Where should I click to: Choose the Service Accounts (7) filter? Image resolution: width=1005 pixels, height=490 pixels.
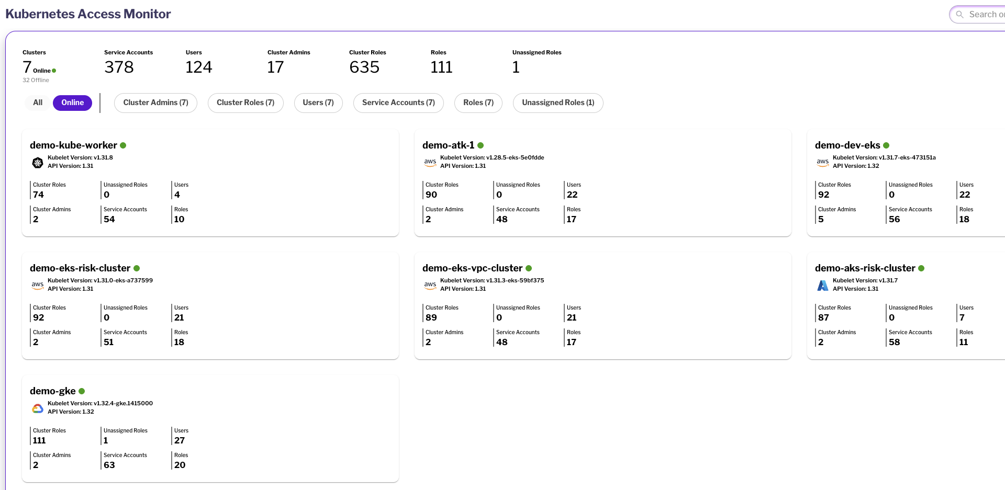pos(398,102)
